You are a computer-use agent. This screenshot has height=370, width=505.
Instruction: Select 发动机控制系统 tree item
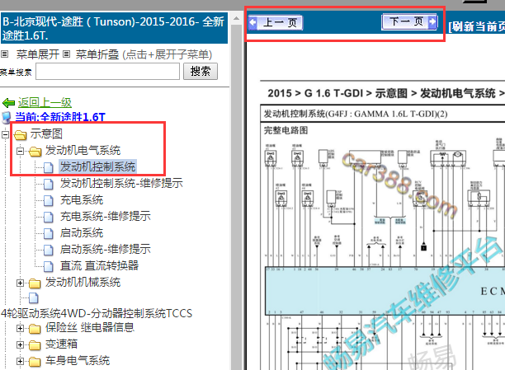coord(97,166)
